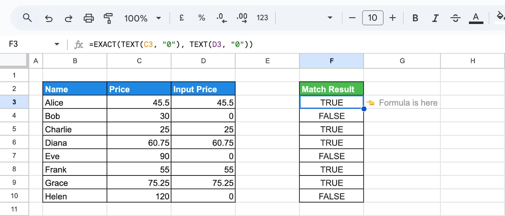Click the Name header cell

(75, 89)
